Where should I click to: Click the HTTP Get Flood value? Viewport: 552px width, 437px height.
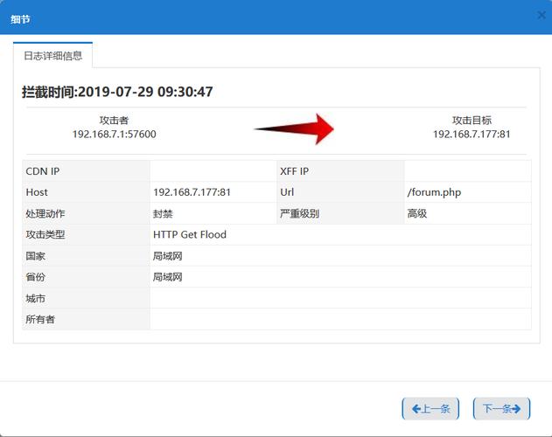[x=190, y=235]
